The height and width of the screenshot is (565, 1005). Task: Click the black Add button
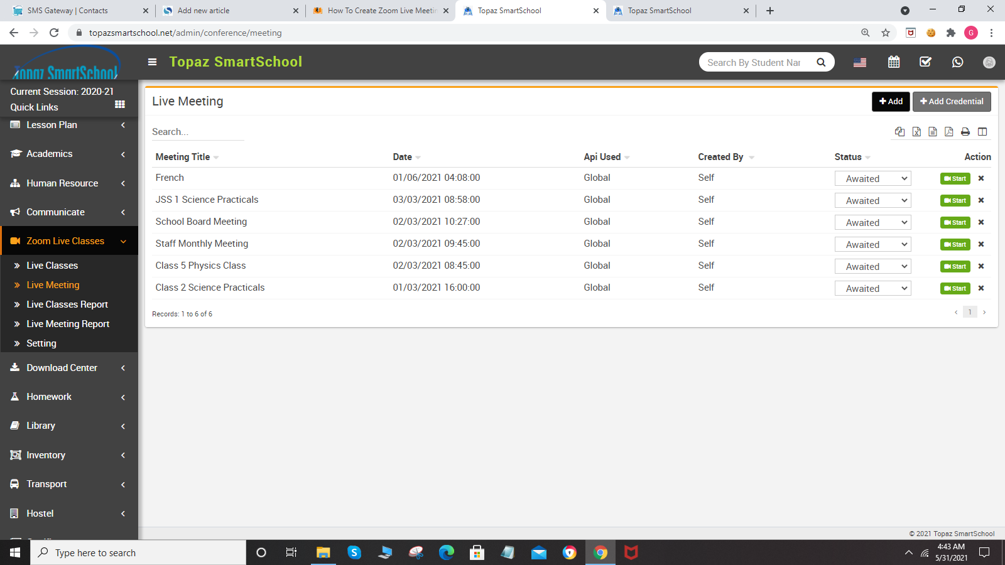click(891, 102)
